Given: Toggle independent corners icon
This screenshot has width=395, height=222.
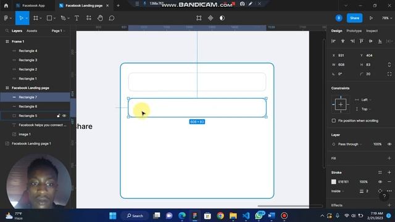Looking at the screenshot, I should coord(389,74).
